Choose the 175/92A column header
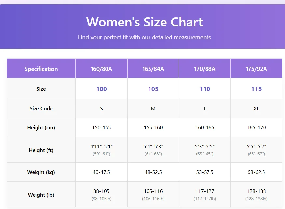This screenshot has height=209, width=285. coord(256,69)
